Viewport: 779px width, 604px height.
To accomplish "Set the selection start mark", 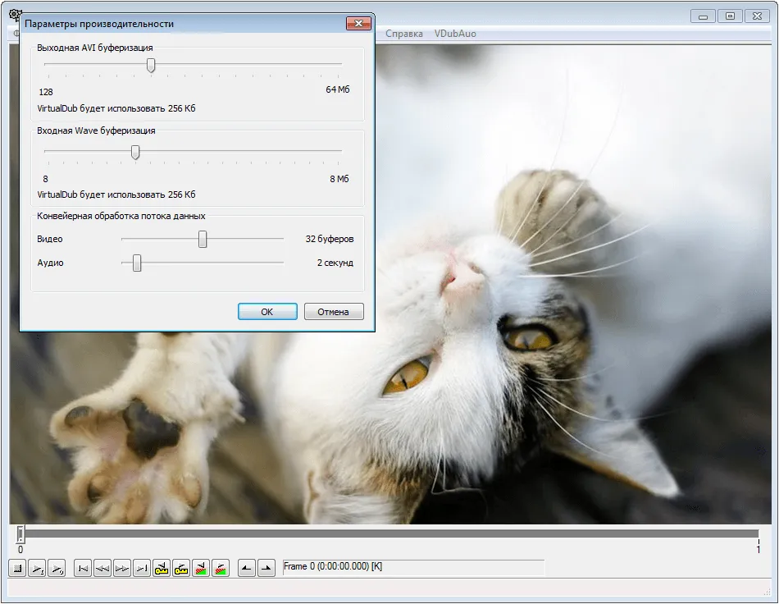I will [247, 568].
